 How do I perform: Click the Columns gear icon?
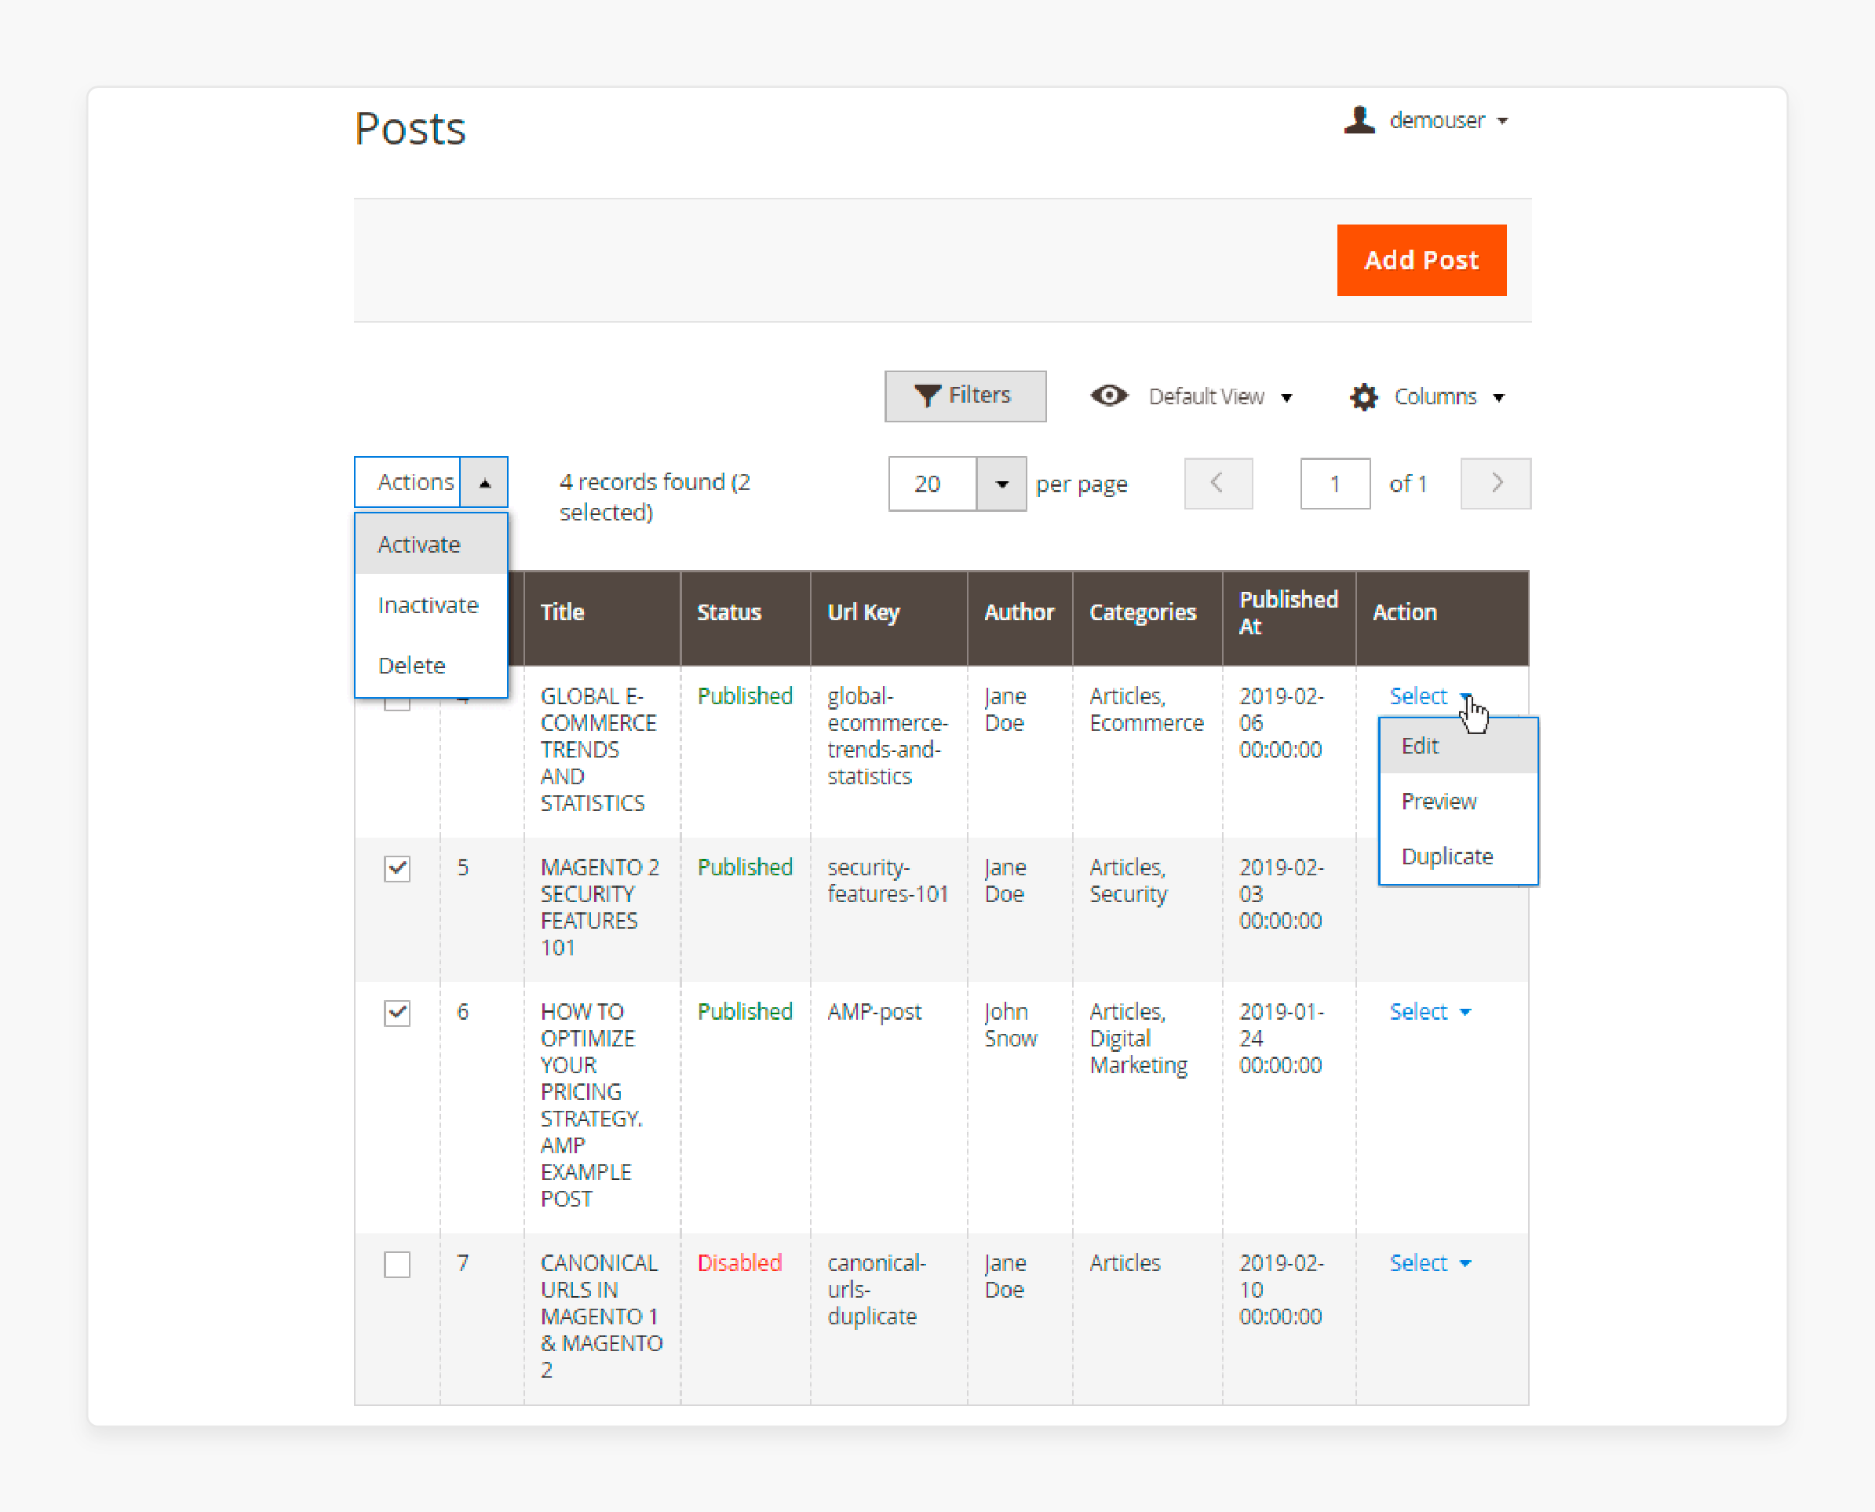(x=1364, y=397)
